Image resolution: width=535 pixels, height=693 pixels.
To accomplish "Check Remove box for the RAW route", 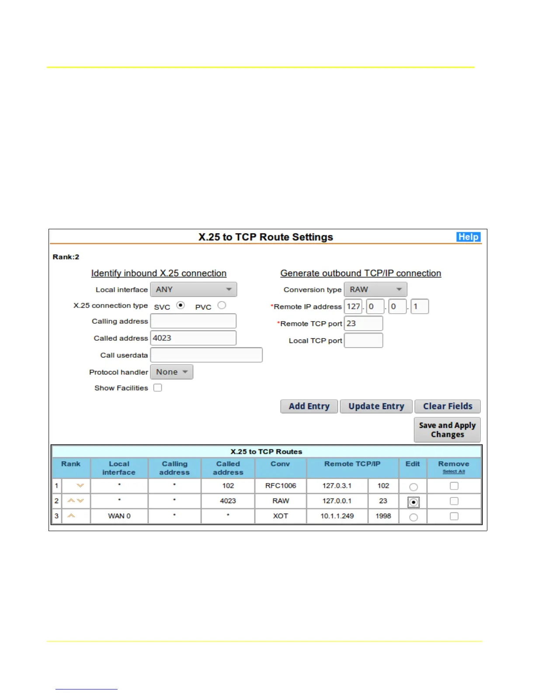I will [454, 501].
